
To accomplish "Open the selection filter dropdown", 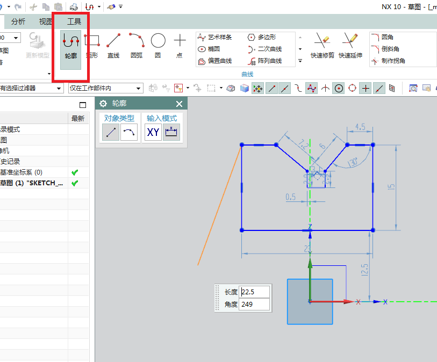I will [x=59, y=87].
